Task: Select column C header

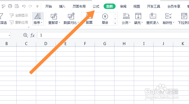Action: (26, 43)
